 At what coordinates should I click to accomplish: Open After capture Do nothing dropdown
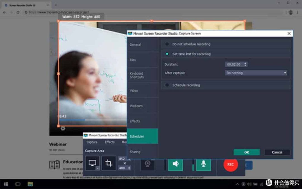point(256,73)
